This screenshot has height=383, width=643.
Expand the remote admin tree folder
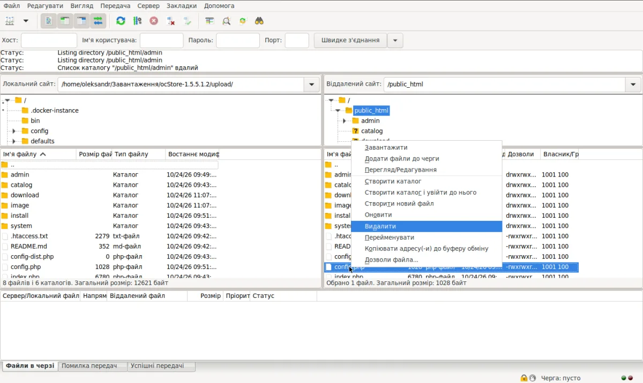(x=344, y=121)
